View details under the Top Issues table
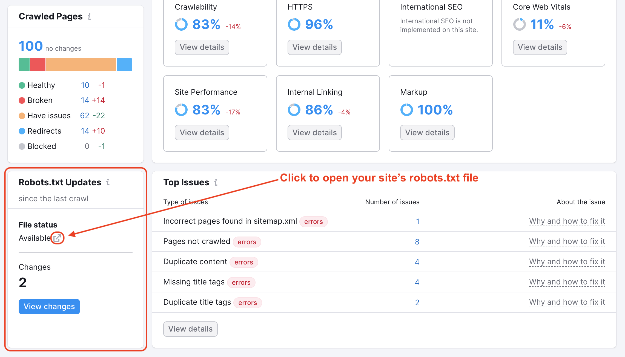625x357 pixels. click(x=190, y=329)
